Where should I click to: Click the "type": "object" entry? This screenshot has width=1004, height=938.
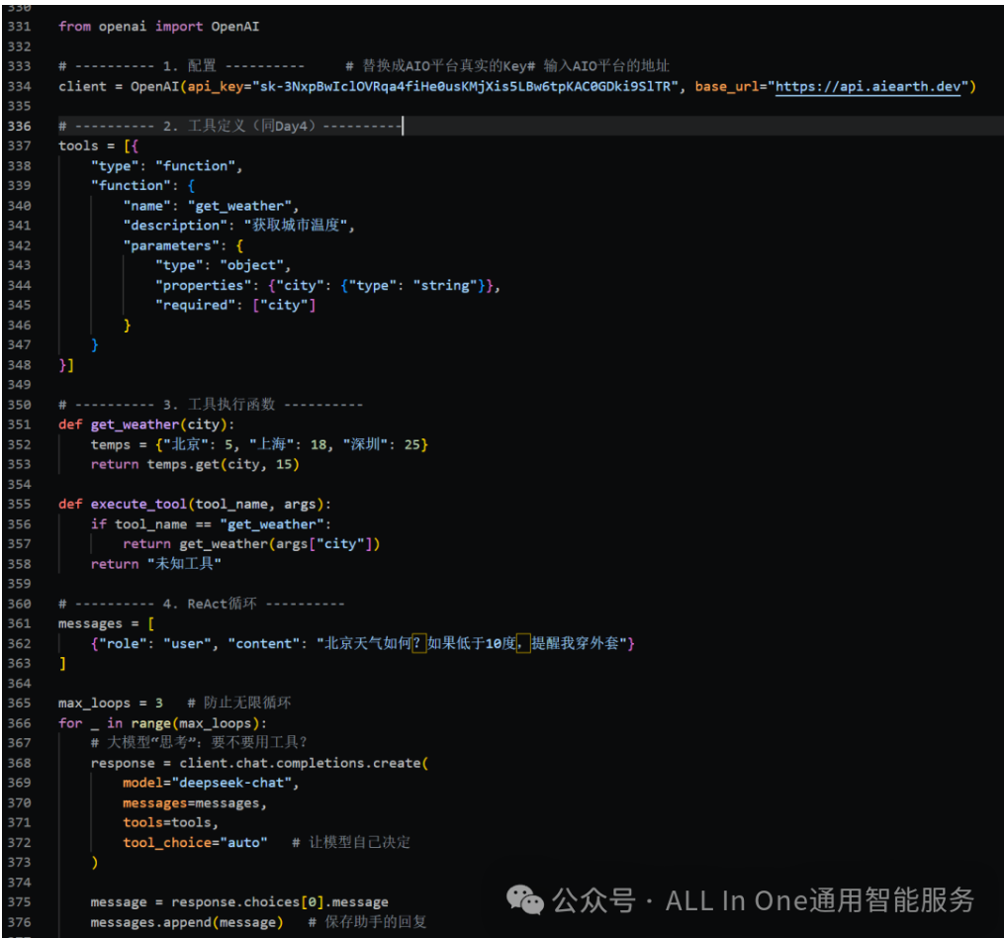[x=223, y=265]
